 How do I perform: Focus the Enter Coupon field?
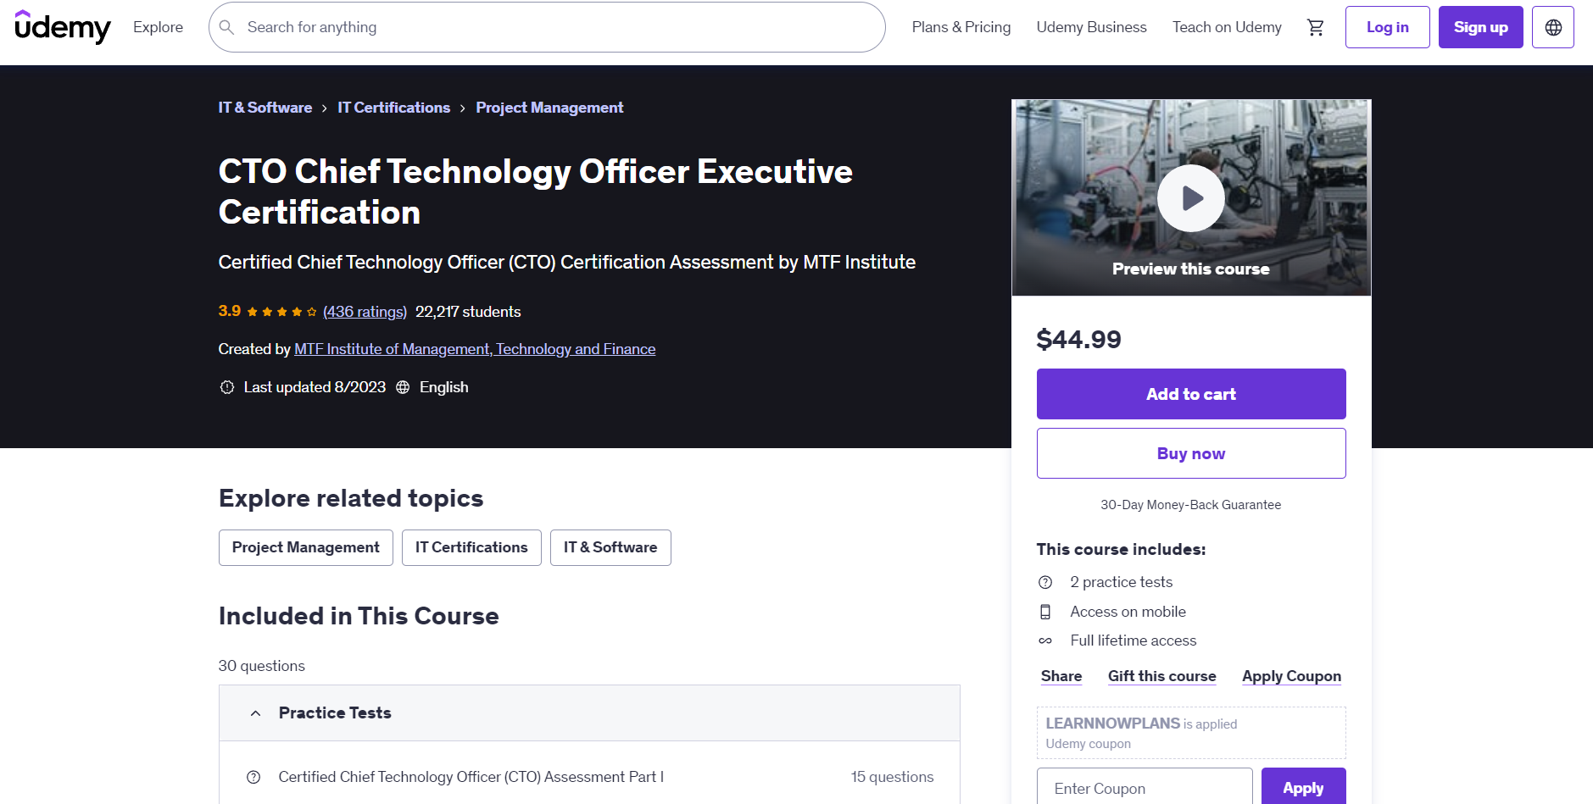click(x=1145, y=788)
